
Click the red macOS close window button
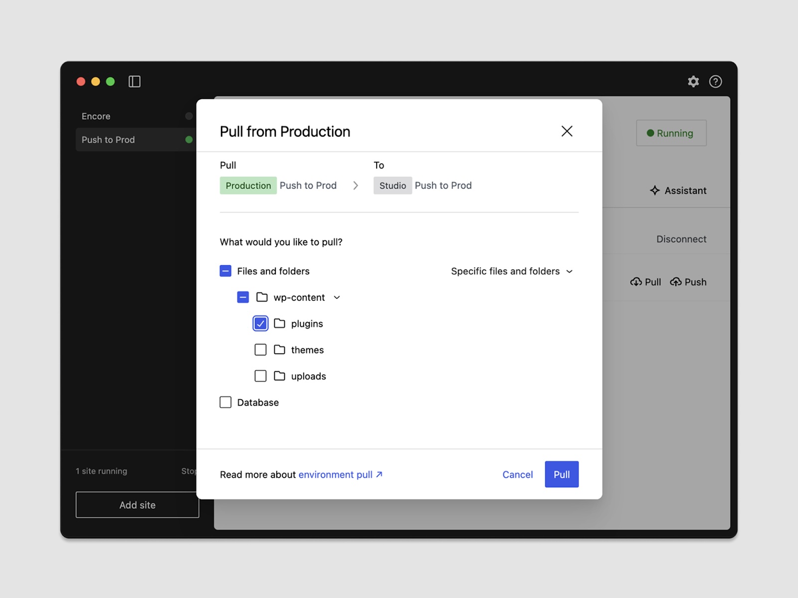tap(81, 81)
